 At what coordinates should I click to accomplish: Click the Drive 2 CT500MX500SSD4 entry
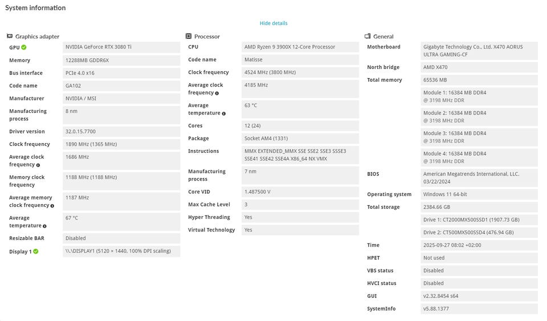pyautogui.click(x=479, y=233)
